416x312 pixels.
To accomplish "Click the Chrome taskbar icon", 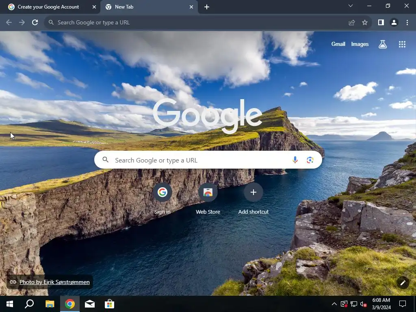I will click(70, 304).
